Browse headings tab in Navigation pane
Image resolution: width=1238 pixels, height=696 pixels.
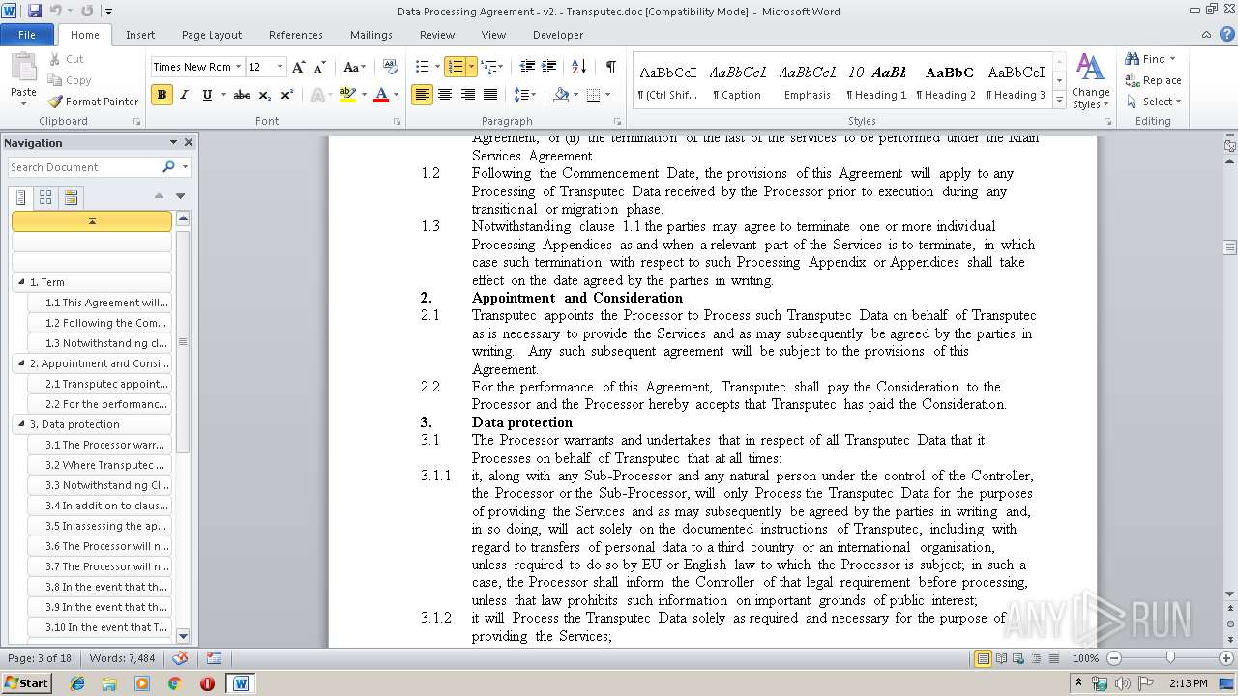pyautogui.click(x=21, y=197)
